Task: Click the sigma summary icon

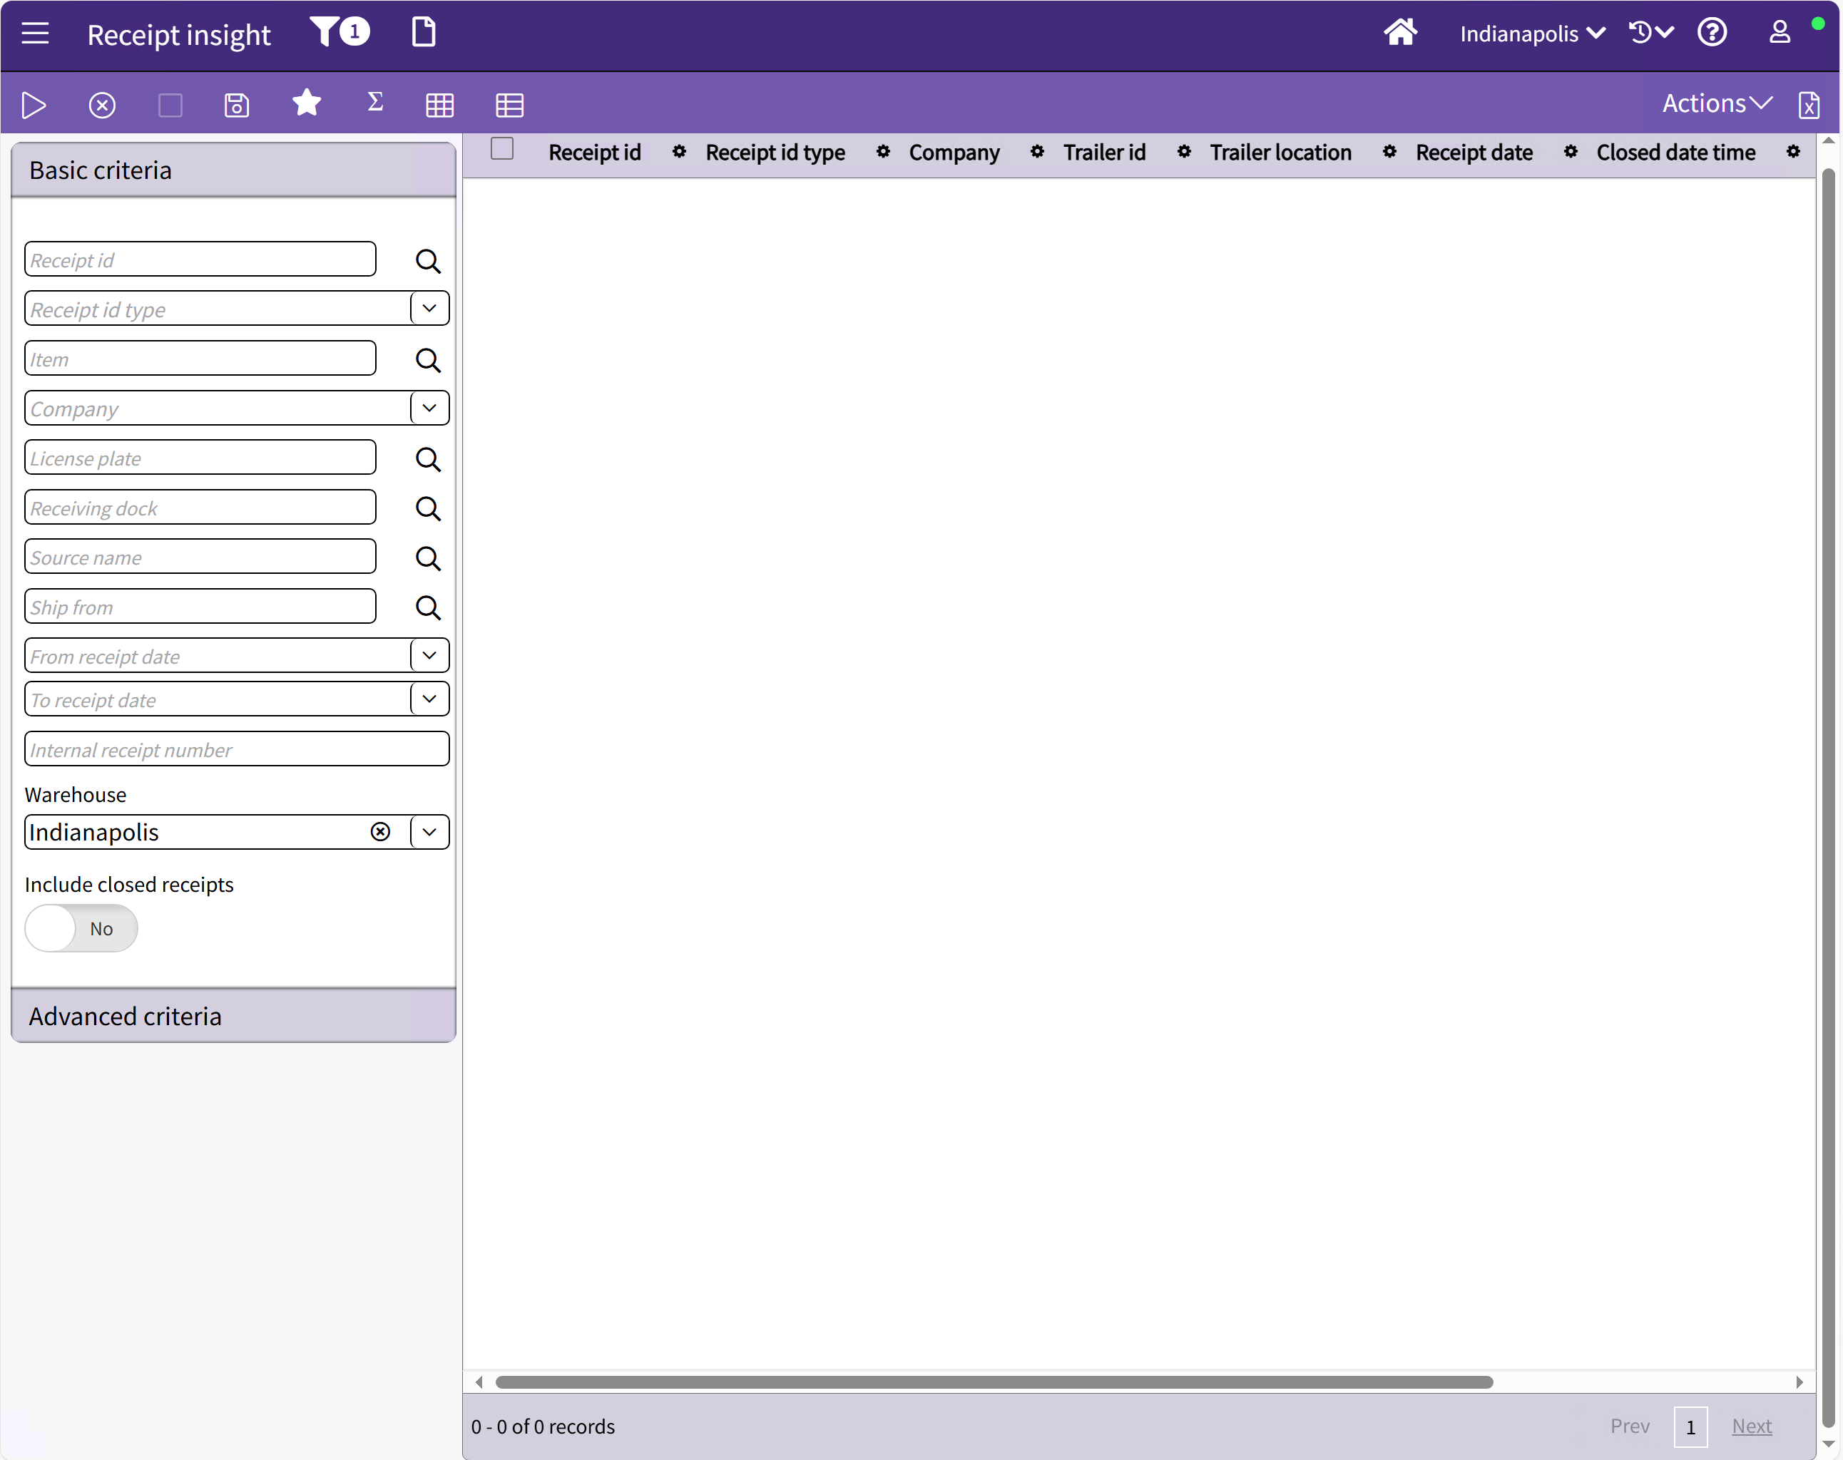Action: 374,103
